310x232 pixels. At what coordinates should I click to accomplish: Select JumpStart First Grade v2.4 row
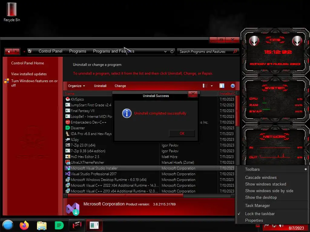88,105
